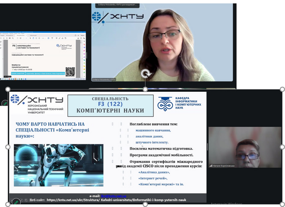Click the circular rotate handle above the slide
This screenshot has height=207, width=285.
(145, 74)
